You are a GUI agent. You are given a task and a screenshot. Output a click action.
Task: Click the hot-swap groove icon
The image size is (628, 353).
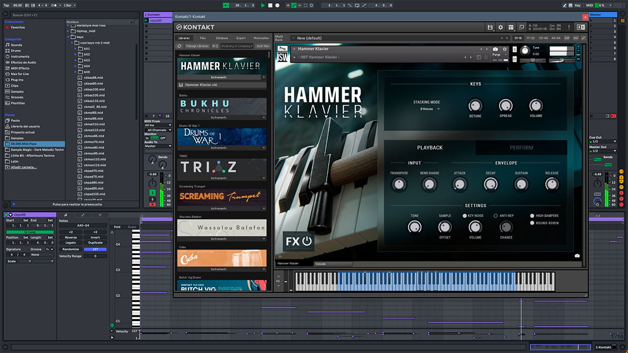(x=47, y=249)
